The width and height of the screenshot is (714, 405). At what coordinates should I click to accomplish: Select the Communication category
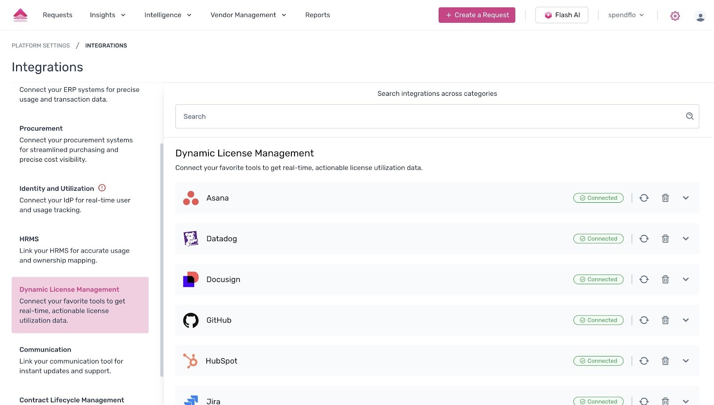click(x=80, y=360)
